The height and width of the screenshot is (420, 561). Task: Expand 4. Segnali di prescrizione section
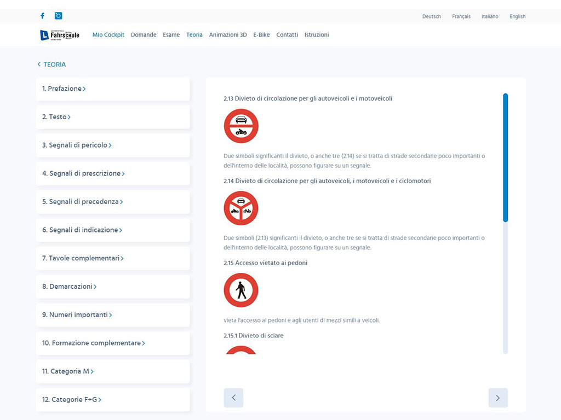pos(83,173)
